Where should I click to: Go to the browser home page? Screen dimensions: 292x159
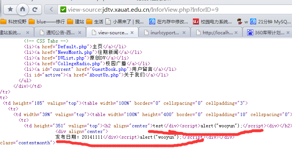click(23, 9)
